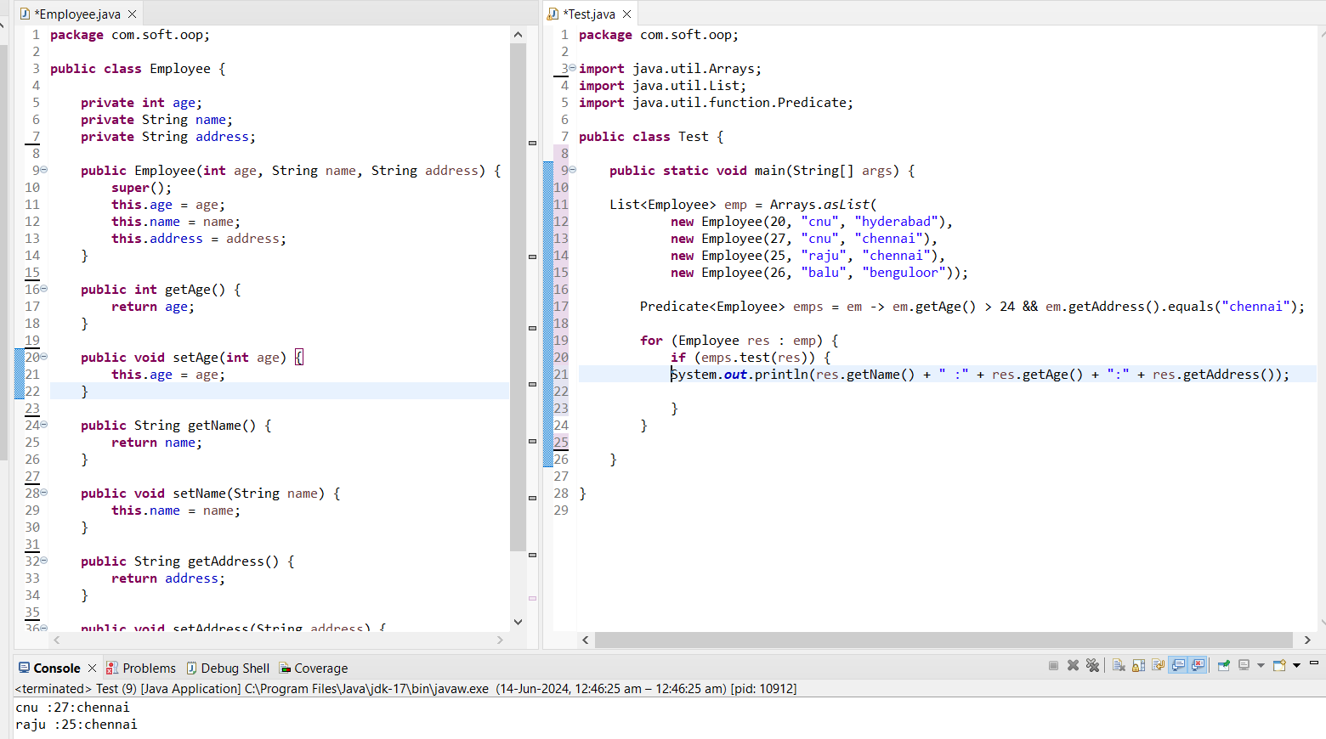Open the Debug Shell tab

235,668
